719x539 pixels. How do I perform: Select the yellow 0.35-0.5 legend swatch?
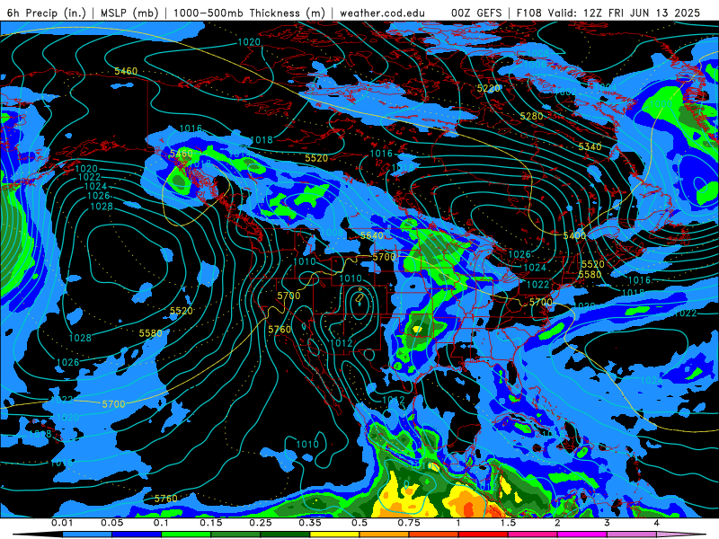tap(334, 535)
